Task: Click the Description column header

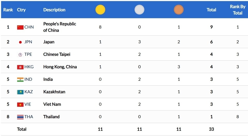Action: tap(54, 10)
